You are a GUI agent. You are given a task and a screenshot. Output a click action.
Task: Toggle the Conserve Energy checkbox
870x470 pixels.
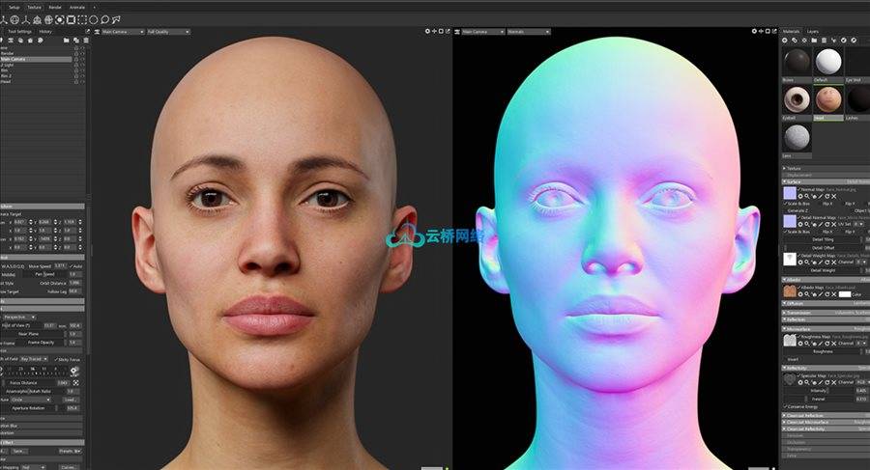pos(784,406)
